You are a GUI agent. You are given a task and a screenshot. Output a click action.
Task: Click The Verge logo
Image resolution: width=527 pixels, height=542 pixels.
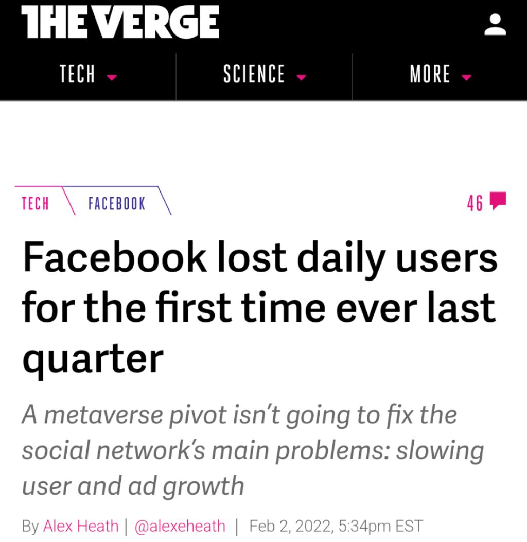pos(120,22)
